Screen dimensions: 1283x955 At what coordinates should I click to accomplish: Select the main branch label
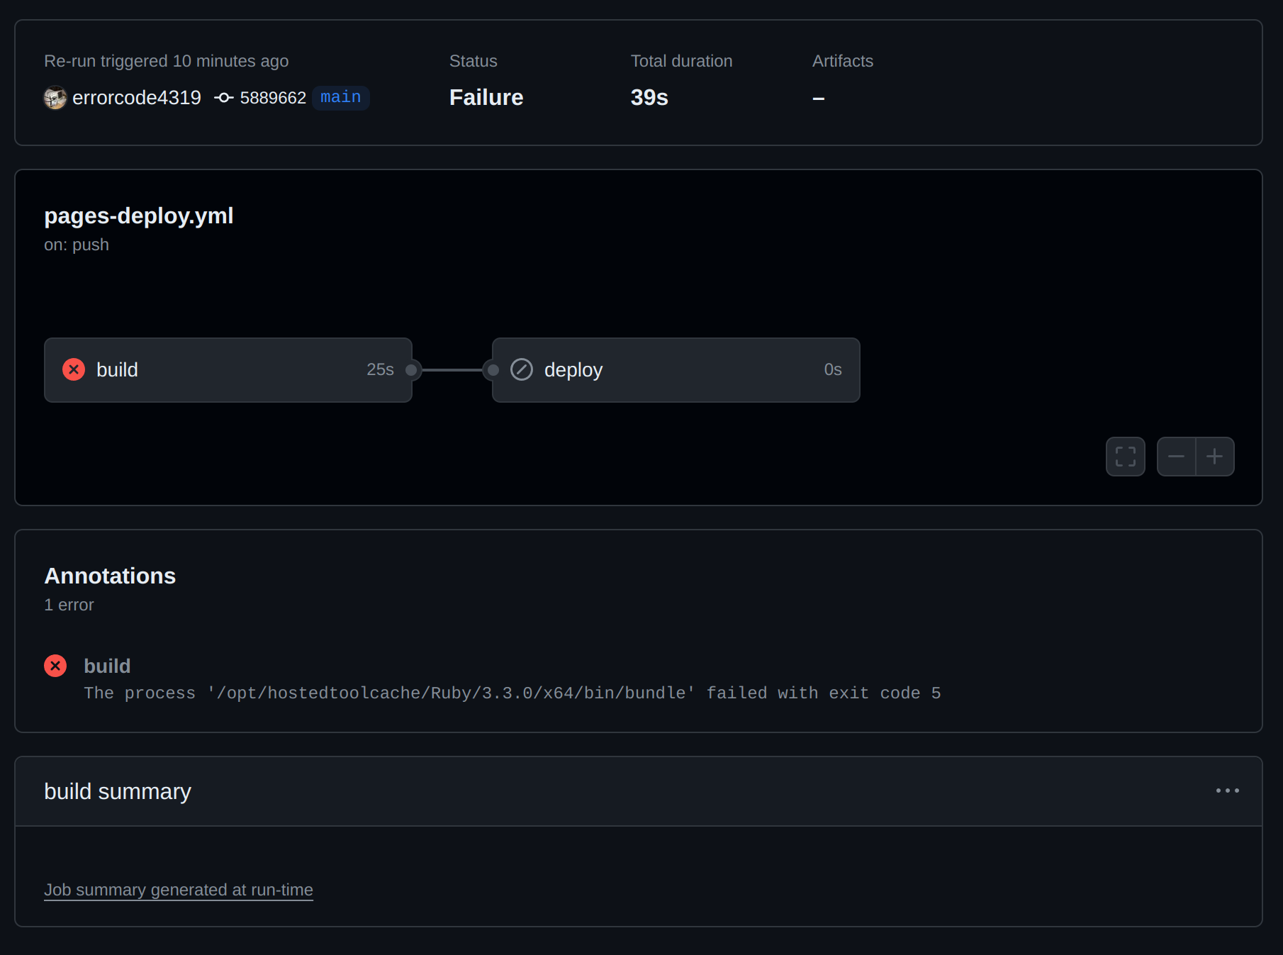point(341,97)
